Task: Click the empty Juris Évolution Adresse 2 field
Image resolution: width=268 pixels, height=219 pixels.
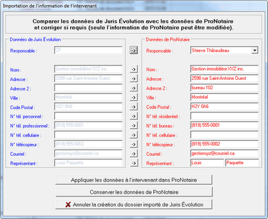Action: 88,88
